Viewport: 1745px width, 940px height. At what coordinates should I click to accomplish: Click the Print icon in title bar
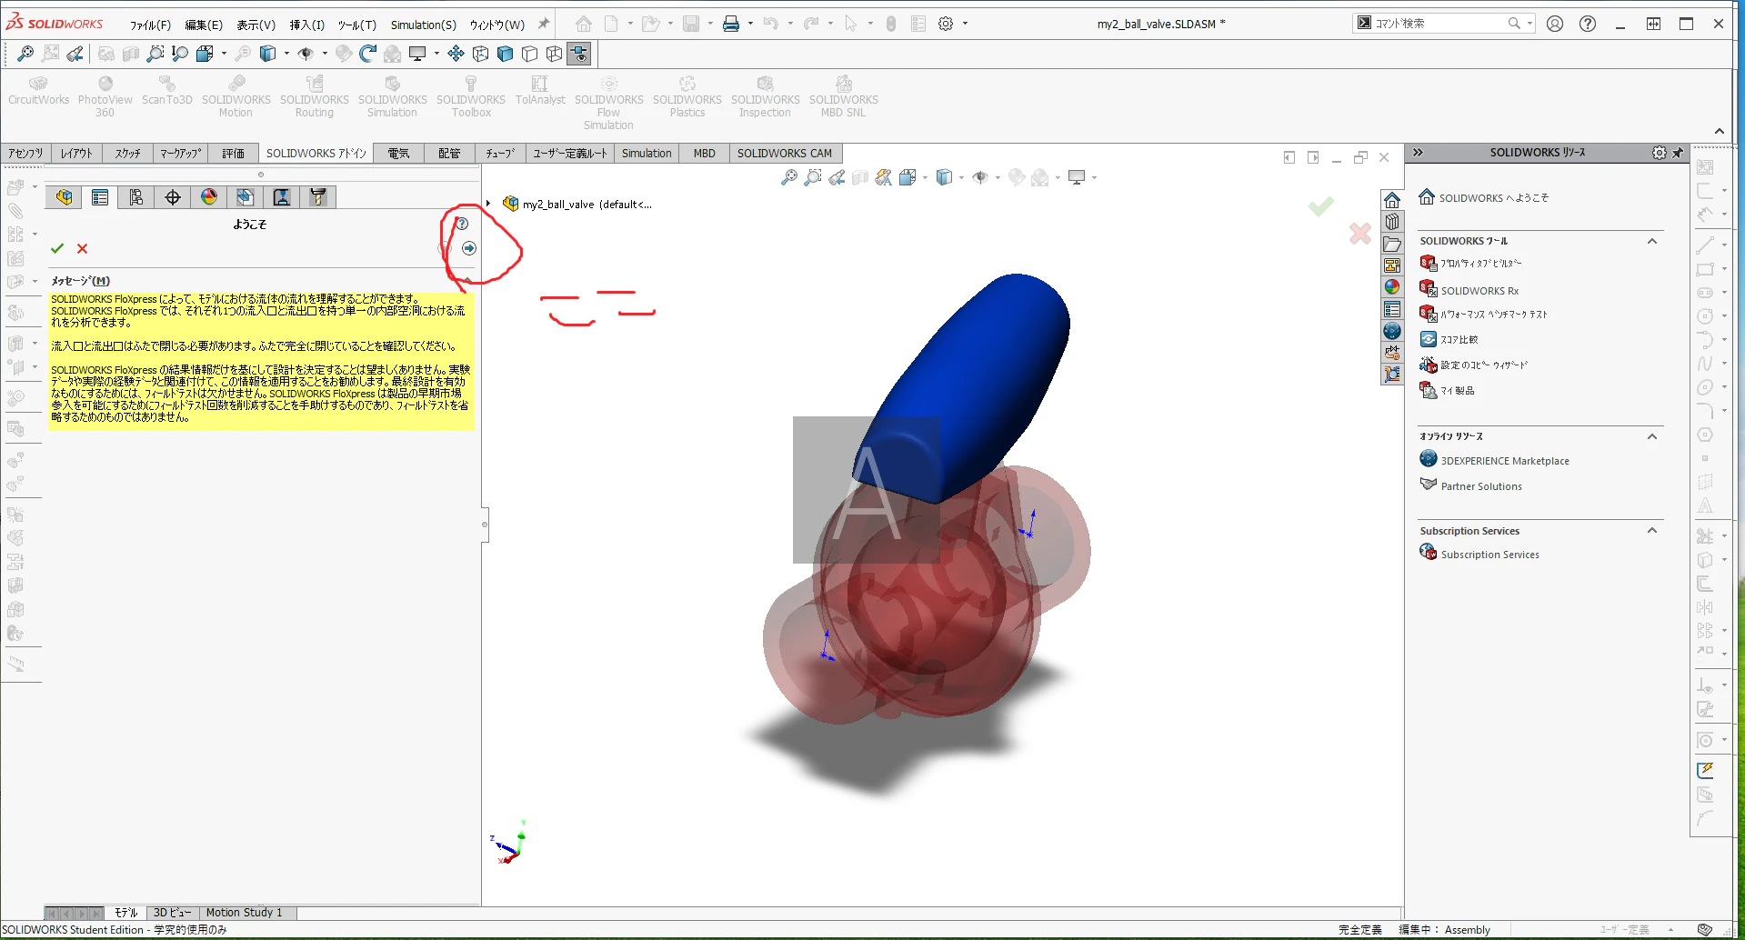click(x=731, y=24)
